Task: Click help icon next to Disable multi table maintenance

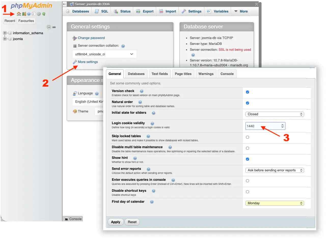Action: click(170, 147)
